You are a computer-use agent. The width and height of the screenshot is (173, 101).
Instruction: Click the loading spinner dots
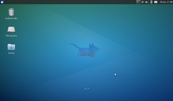click(x=86, y=89)
